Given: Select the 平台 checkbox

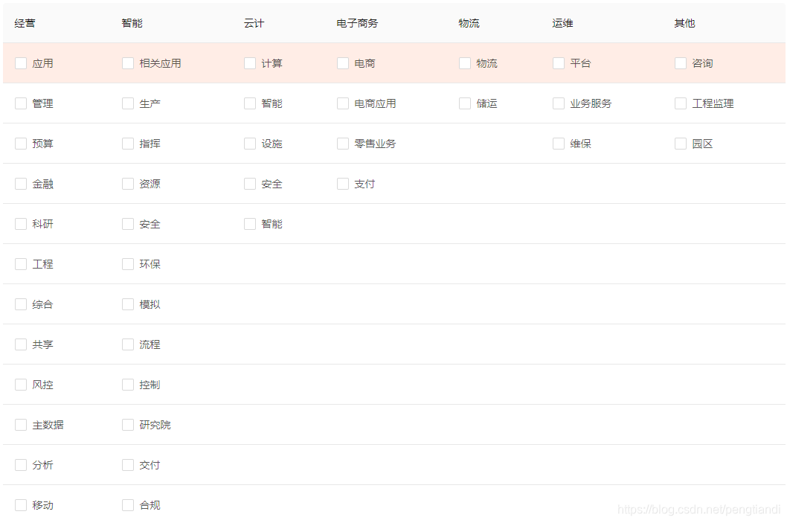Looking at the screenshot, I should (559, 63).
